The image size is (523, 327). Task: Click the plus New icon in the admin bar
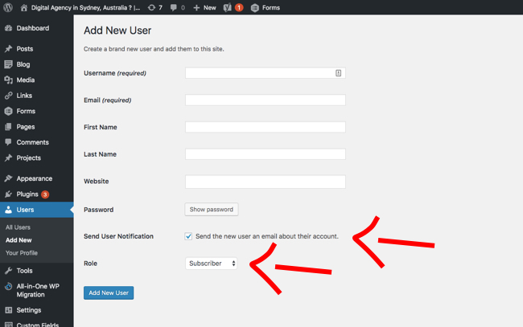(x=196, y=8)
